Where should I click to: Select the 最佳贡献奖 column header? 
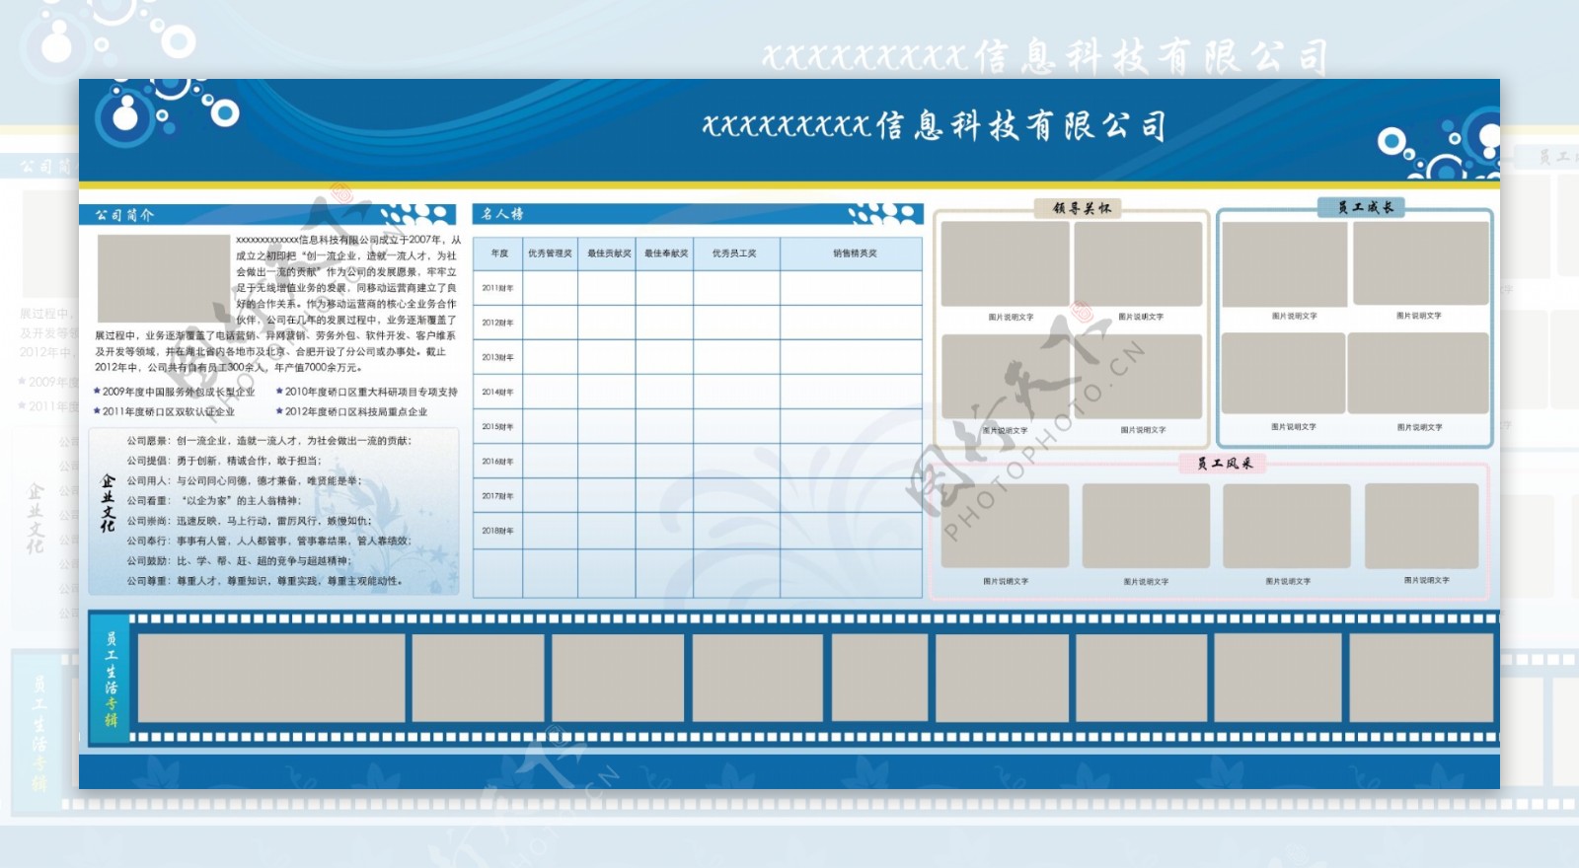click(609, 253)
